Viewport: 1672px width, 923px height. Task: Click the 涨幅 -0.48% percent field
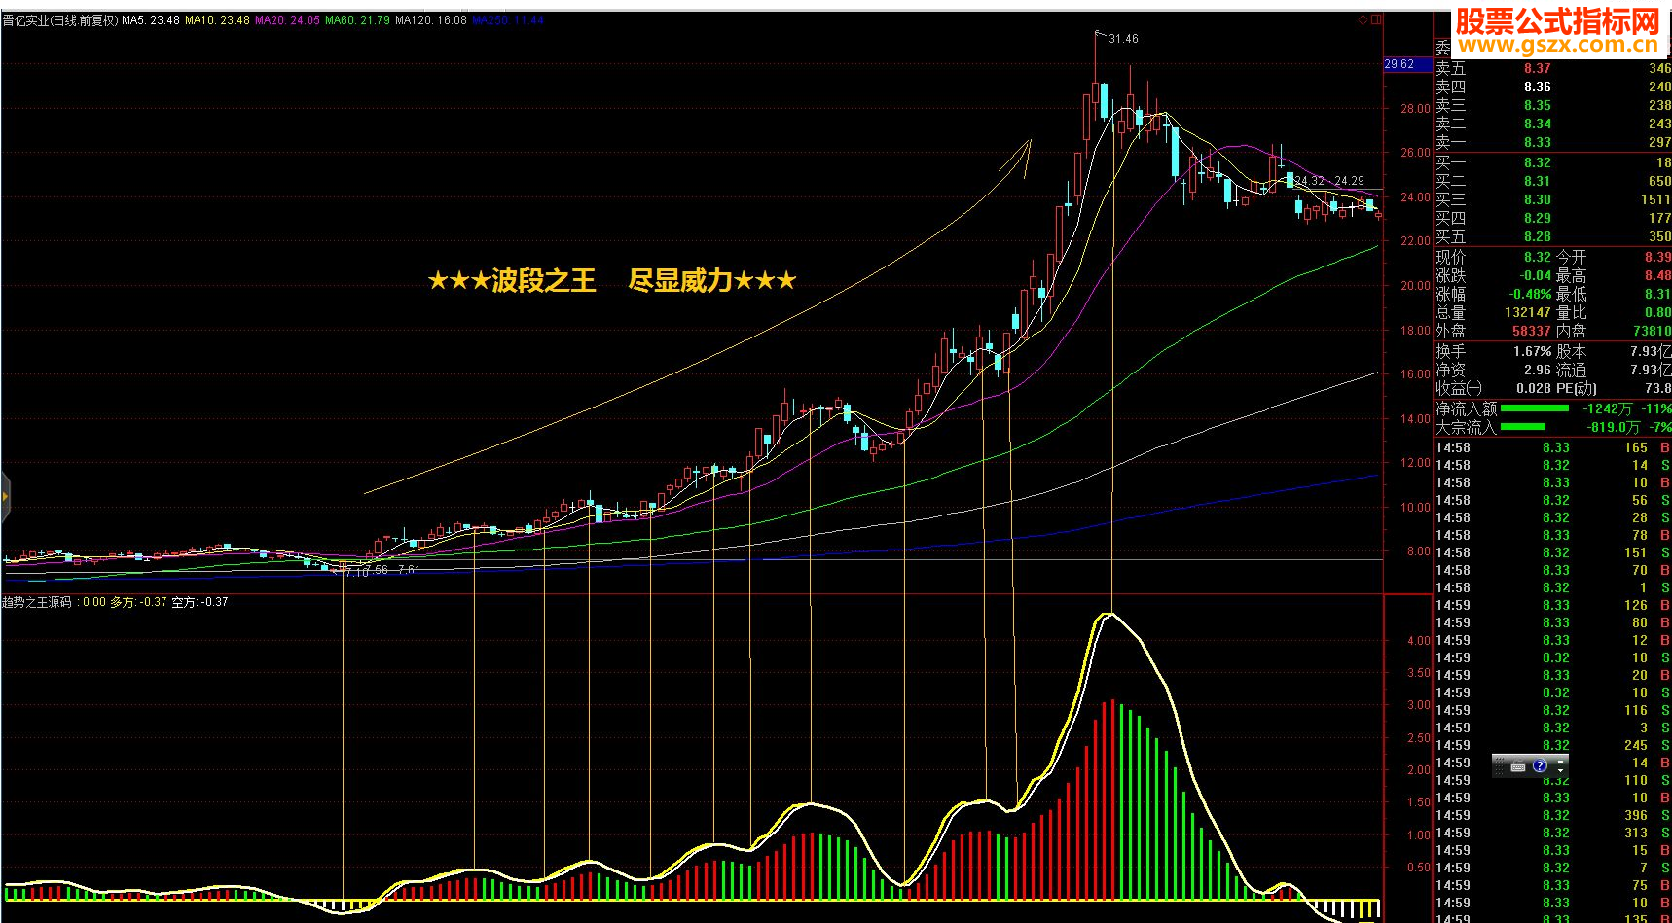pyautogui.click(x=1494, y=294)
